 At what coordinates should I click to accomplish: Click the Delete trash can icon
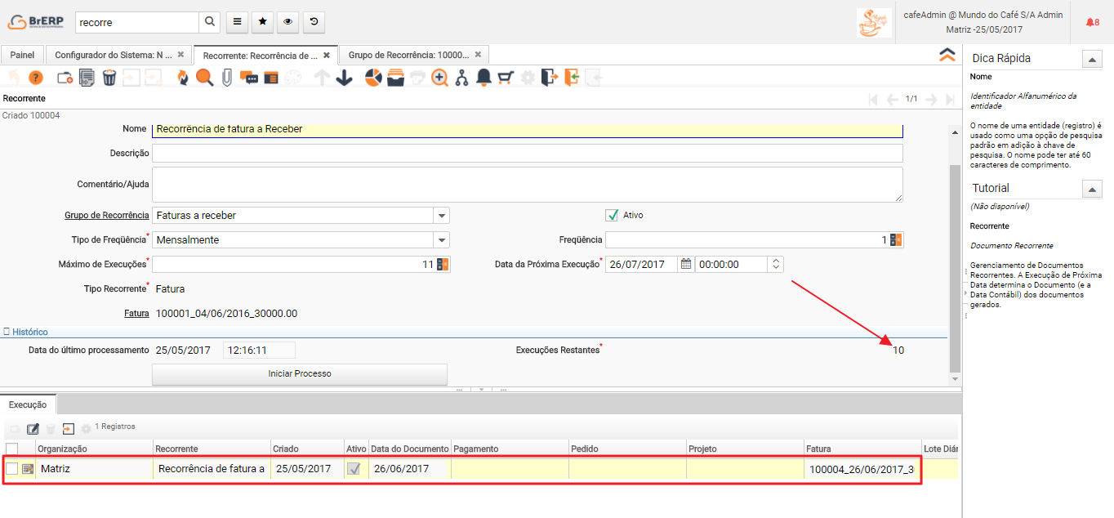tap(109, 78)
